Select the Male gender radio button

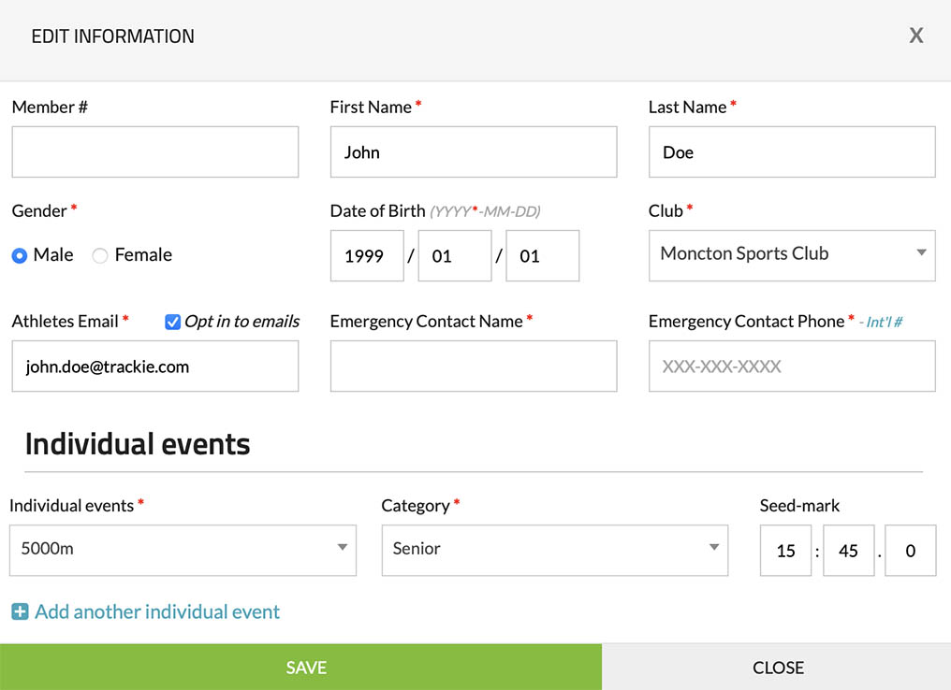tap(20, 255)
